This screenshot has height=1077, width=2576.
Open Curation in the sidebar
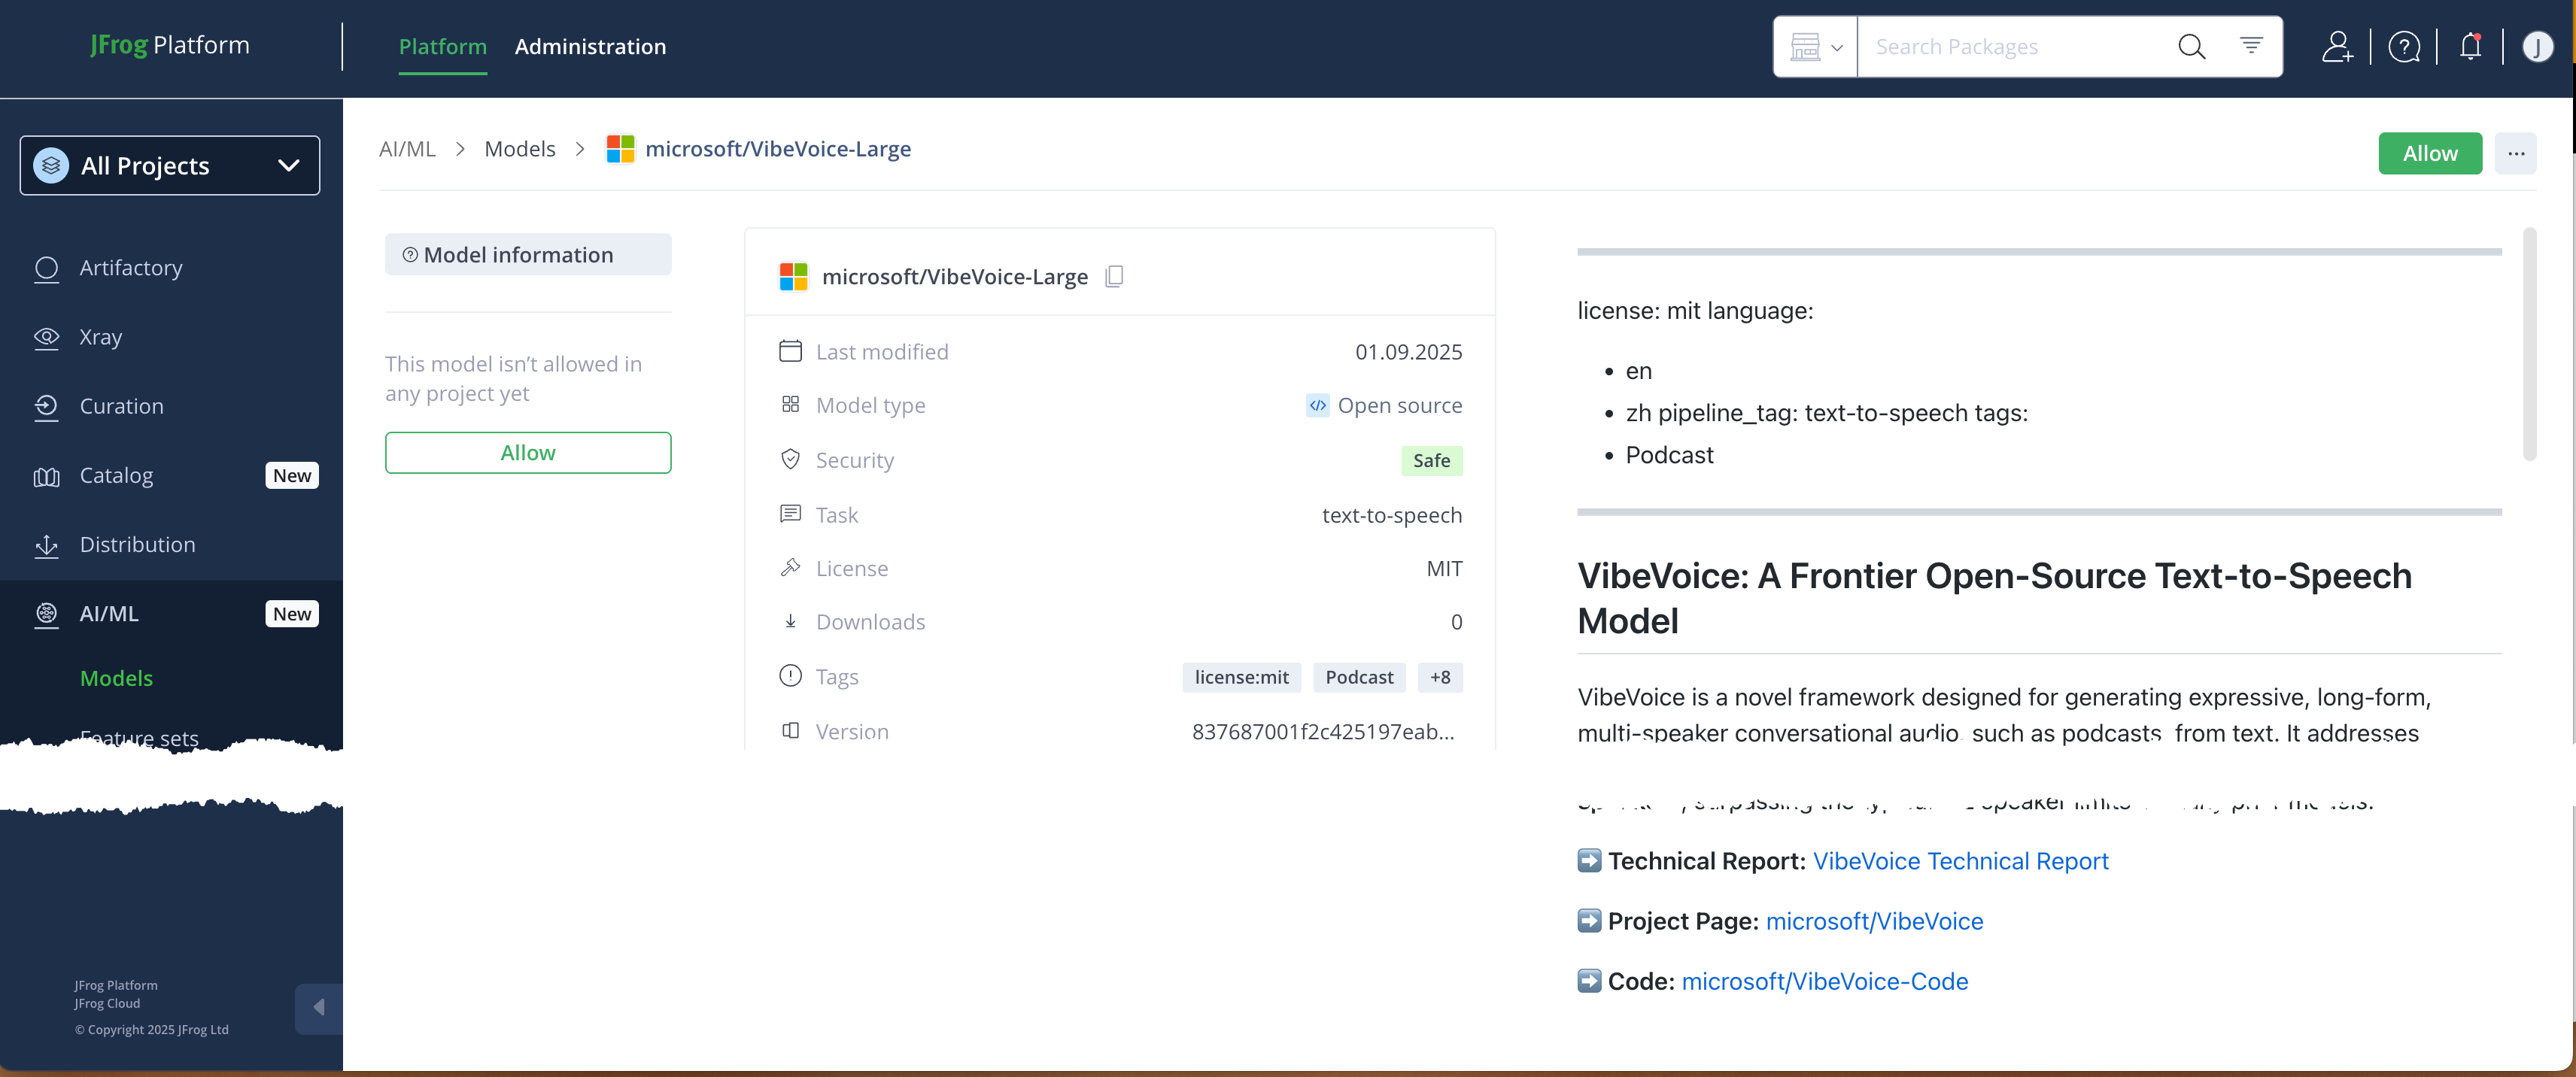point(121,406)
